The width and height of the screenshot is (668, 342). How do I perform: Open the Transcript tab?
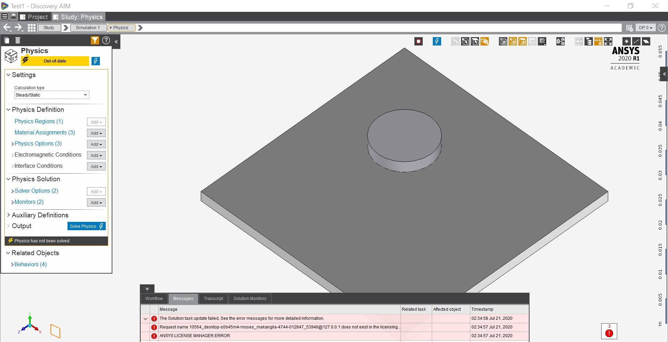coord(214,299)
